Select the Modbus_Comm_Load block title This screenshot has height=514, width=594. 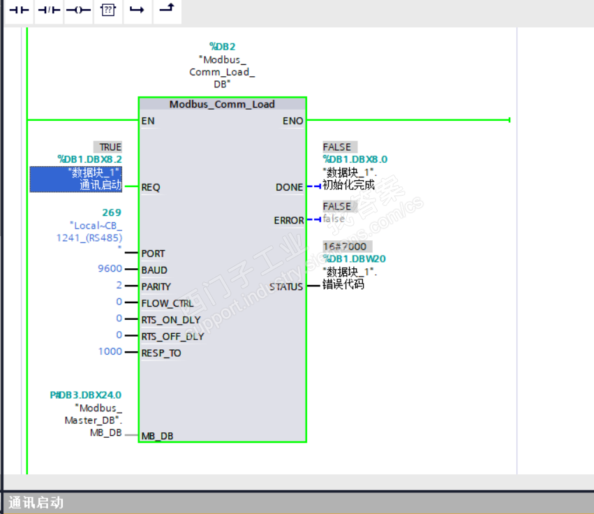coord(222,104)
